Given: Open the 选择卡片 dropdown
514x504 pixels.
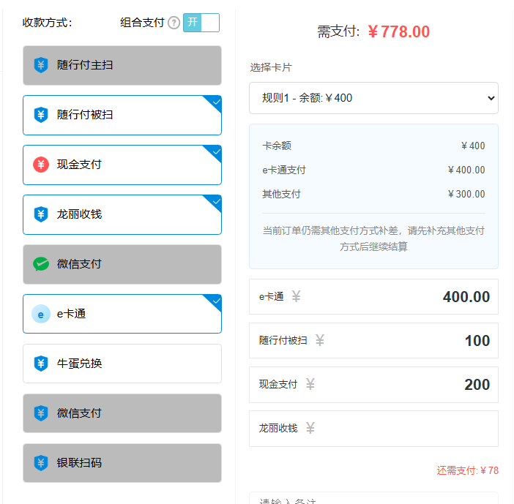Looking at the screenshot, I should coord(373,98).
